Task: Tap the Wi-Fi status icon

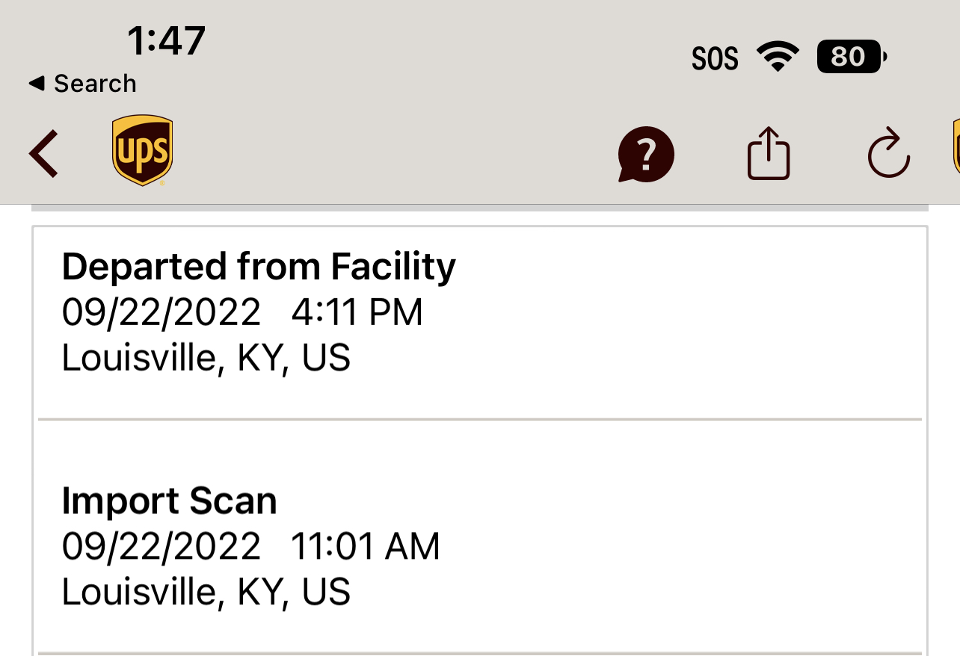Action: pyautogui.click(x=778, y=57)
